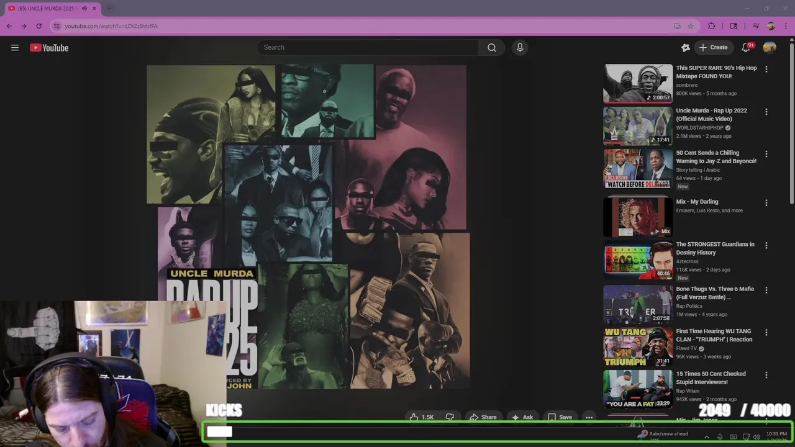
Task: Show hidden system tray icons chevron
Action: 706,437
